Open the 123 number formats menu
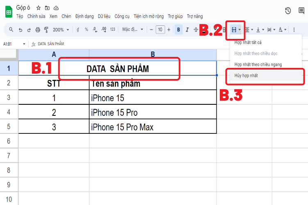308x205 pixels. pyautogui.click(x=112, y=29)
